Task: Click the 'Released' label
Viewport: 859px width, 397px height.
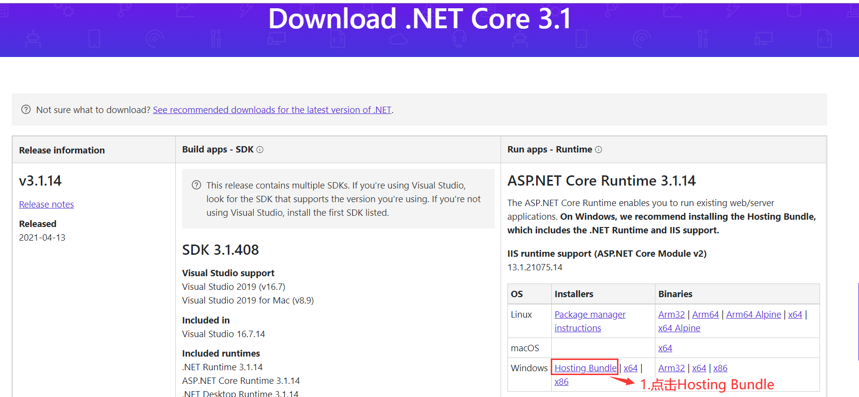Action: 37,224
